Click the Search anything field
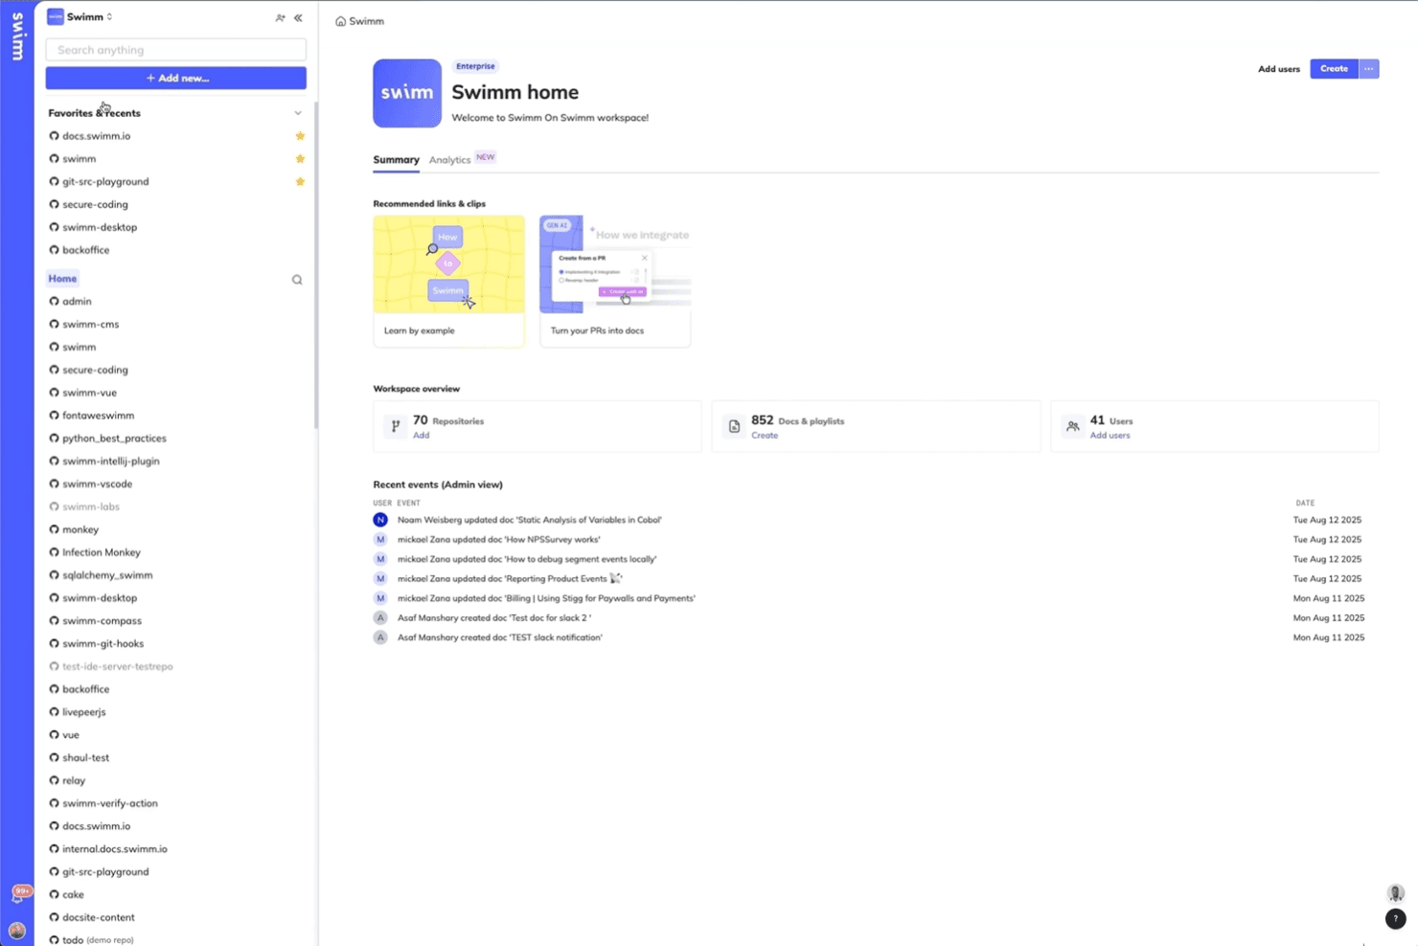The height and width of the screenshot is (946, 1418). pyautogui.click(x=176, y=50)
